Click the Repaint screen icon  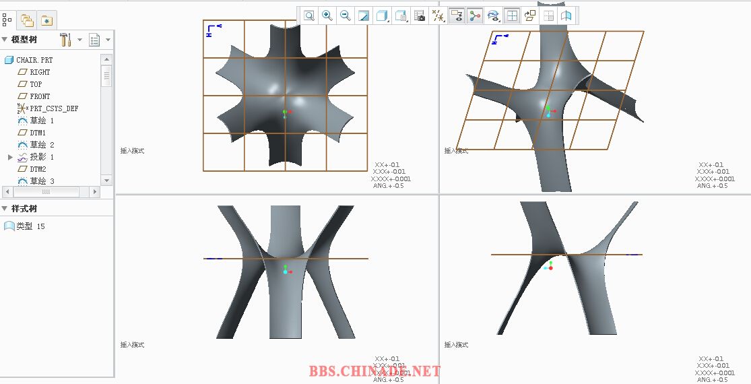click(364, 15)
